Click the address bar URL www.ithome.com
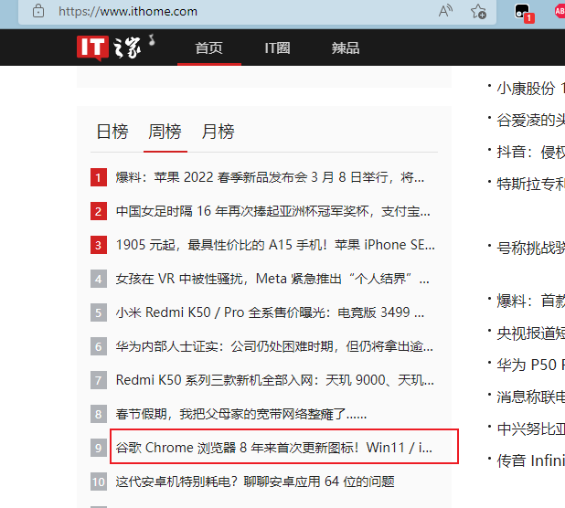Image resolution: width=565 pixels, height=508 pixels. pos(128,12)
